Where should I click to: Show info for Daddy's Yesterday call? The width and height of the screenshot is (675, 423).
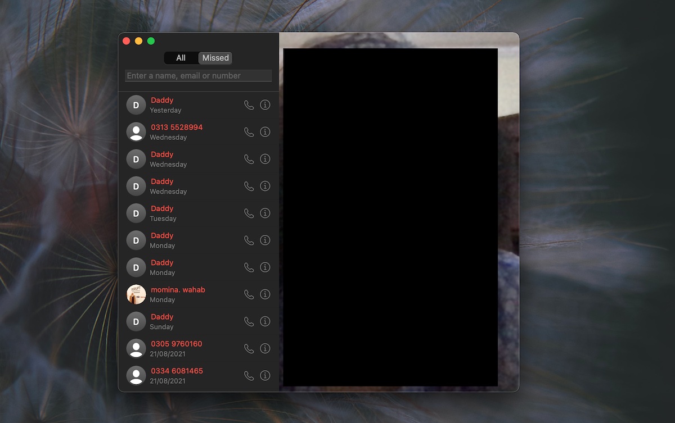tap(265, 105)
